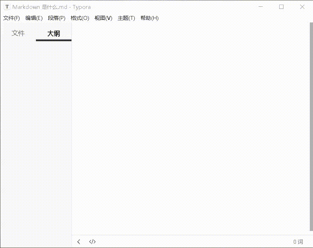Open the 文件(F) menu
Screen dimensions: 313x248
[x=11, y=18]
